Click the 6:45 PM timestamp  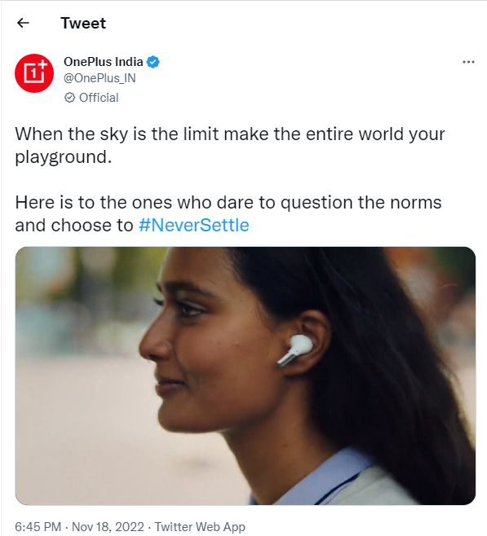click(x=38, y=527)
